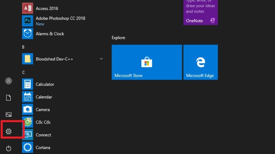Select the Alarms & Clock label

click(x=50, y=34)
